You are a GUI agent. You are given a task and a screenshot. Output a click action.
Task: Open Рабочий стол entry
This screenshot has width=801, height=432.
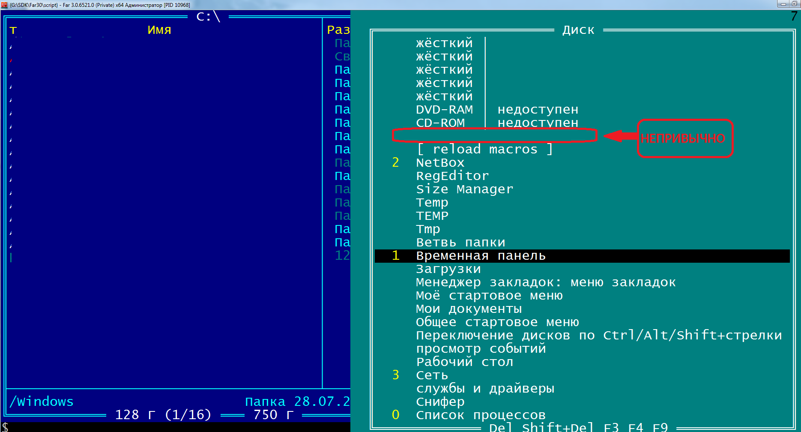pyautogui.click(x=464, y=362)
